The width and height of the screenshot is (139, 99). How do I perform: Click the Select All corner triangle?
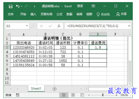9,34
